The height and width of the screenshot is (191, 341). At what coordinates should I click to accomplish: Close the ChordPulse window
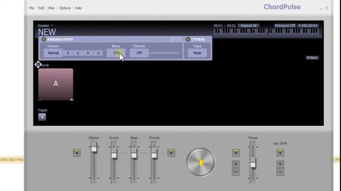327,8
